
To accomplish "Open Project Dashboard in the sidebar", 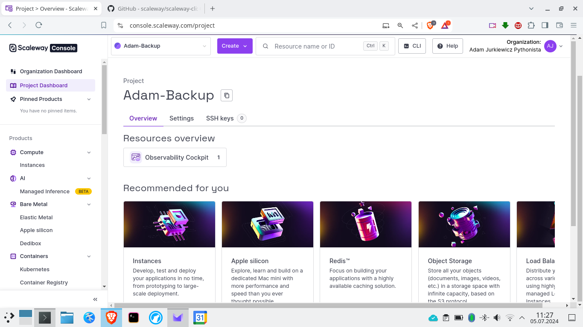I will click(x=50, y=86).
